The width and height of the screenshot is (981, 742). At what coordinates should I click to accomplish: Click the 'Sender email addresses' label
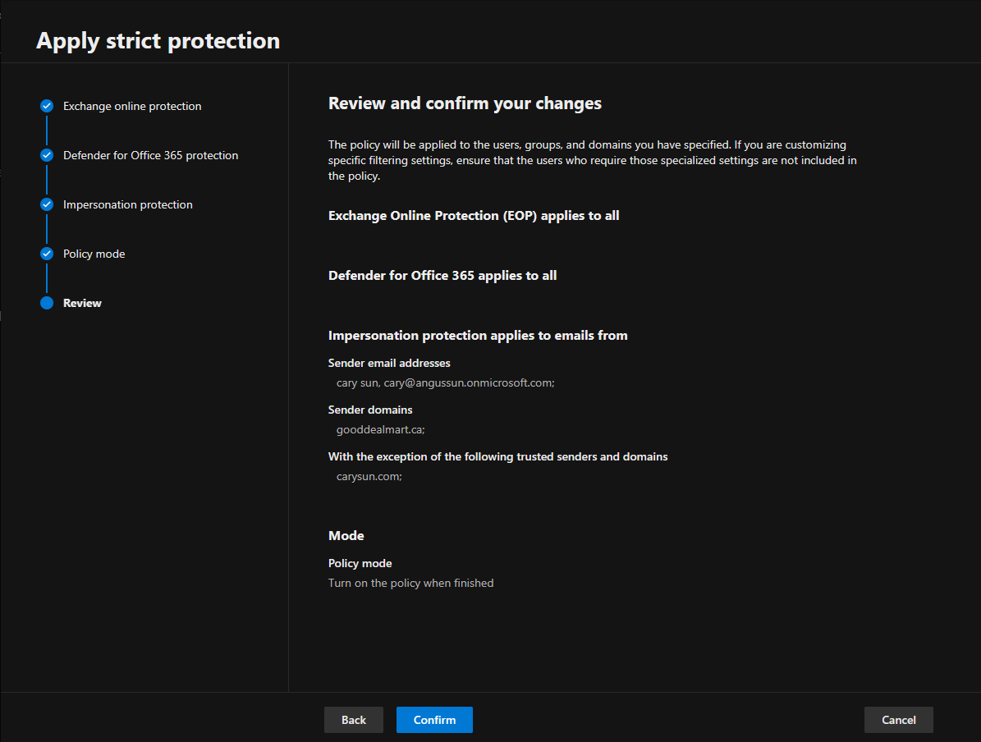[389, 364]
